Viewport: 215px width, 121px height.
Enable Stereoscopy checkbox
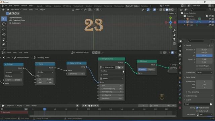pyautogui.click(x=187, y=96)
